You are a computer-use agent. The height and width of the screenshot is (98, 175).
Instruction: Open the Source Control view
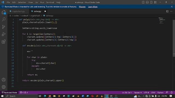click(x=4, y=27)
